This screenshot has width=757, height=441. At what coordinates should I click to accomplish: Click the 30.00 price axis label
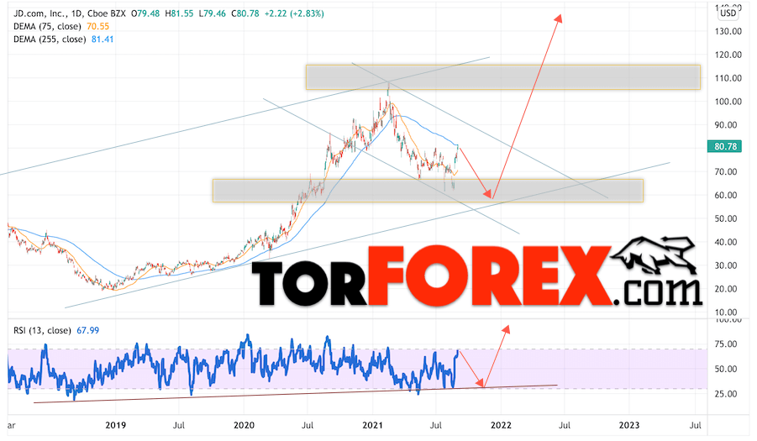point(726,265)
